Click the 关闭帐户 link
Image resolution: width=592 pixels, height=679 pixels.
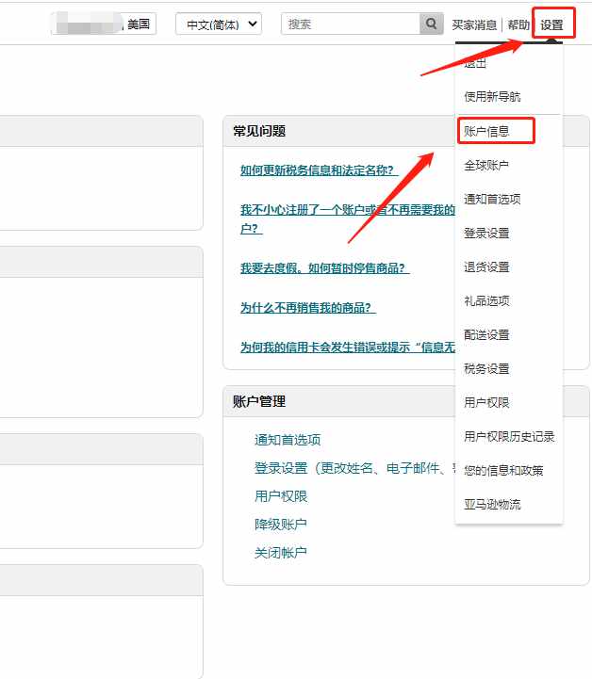pyautogui.click(x=281, y=553)
